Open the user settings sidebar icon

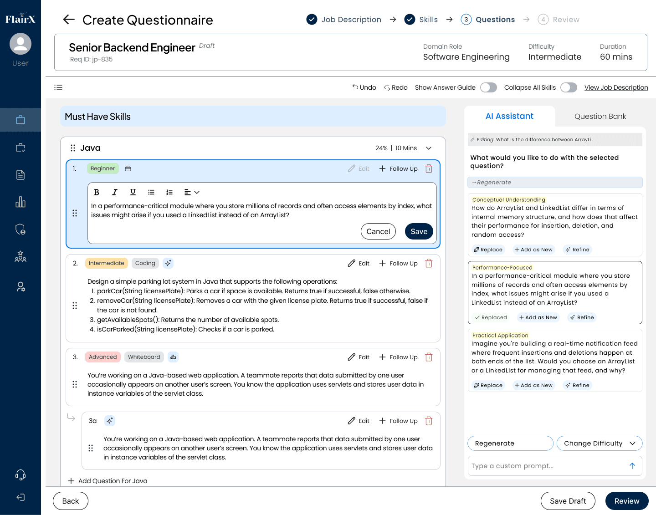pos(20,286)
